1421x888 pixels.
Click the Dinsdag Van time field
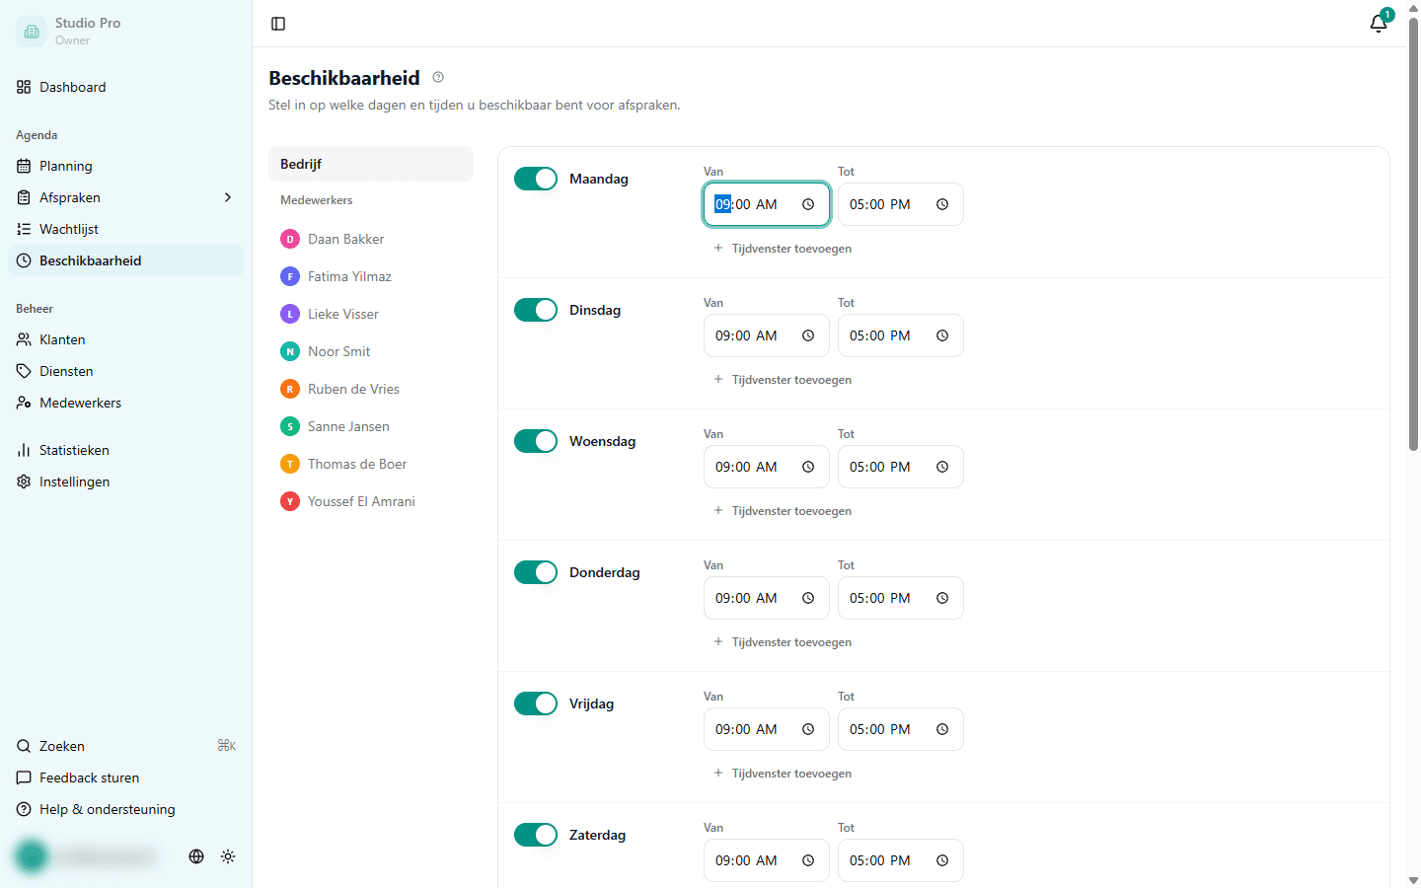tap(767, 335)
